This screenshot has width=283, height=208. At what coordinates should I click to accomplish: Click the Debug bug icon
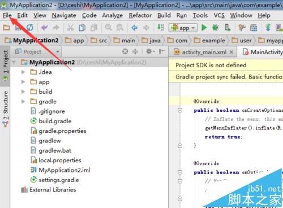(x=216, y=28)
